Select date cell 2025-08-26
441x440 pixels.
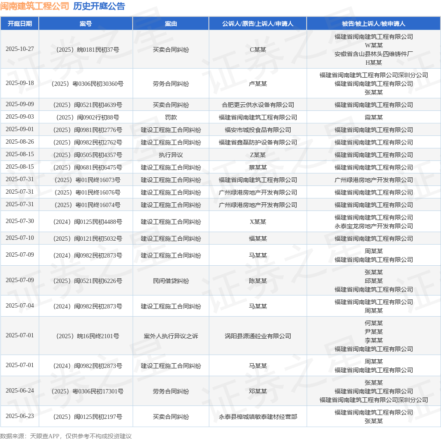[20, 141]
